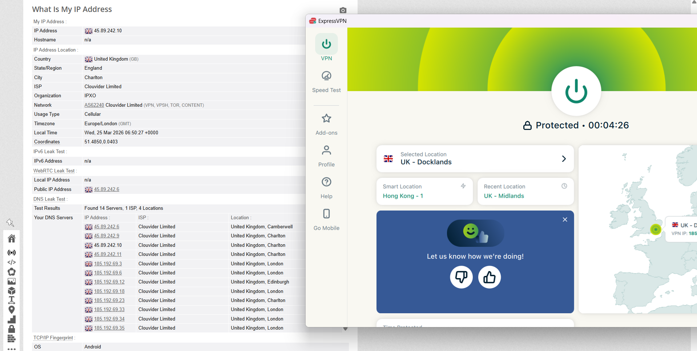Toggle the VPN connection power button
The width and height of the screenshot is (697, 351).
pyautogui.click(x=576, y=91)
